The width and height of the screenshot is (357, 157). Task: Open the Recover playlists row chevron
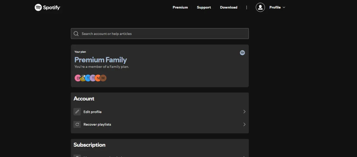click(x=244, y=124)
